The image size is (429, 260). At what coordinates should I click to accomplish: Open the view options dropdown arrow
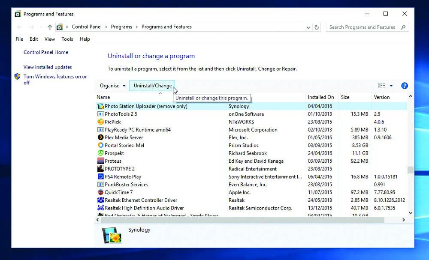[x=391, y=86]
